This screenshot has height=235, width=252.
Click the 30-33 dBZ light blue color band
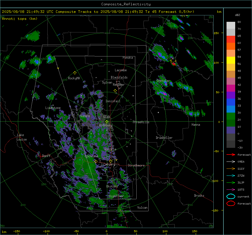[x=231, y=109]
